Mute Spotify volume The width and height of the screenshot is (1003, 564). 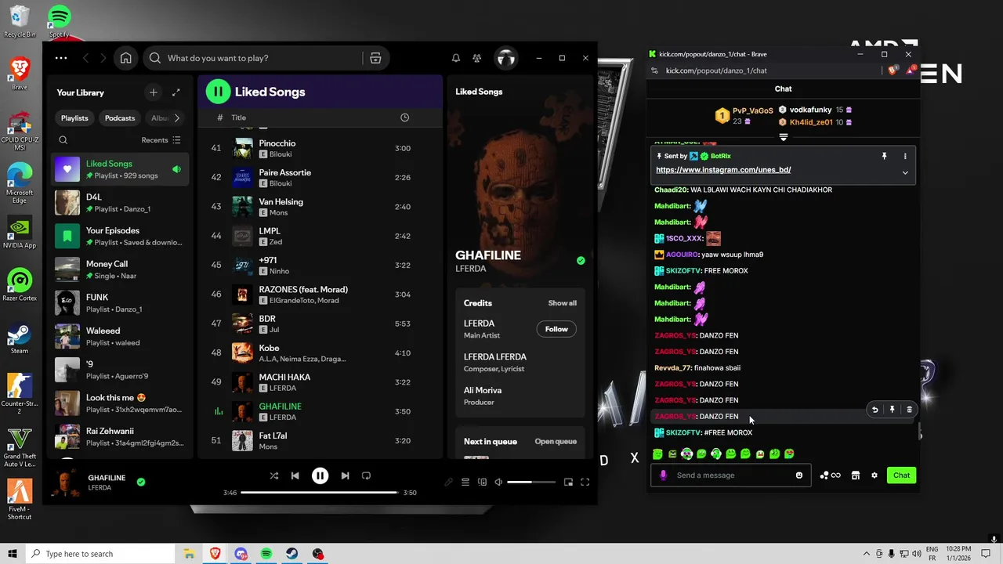click(x=498, y=483)
